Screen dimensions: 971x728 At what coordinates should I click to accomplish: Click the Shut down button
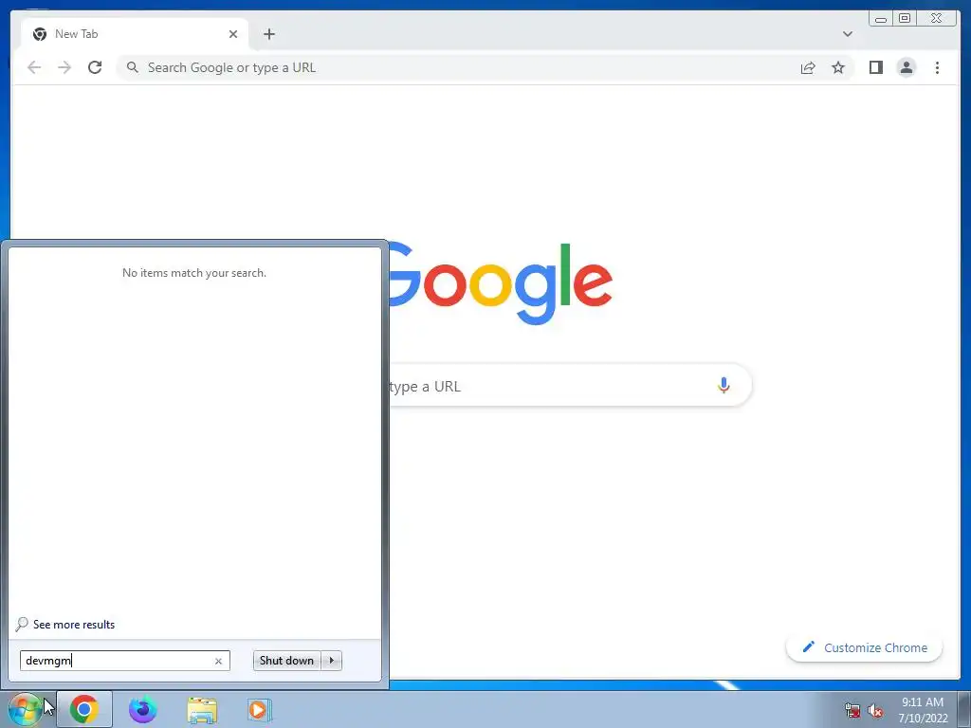[286, 661]
